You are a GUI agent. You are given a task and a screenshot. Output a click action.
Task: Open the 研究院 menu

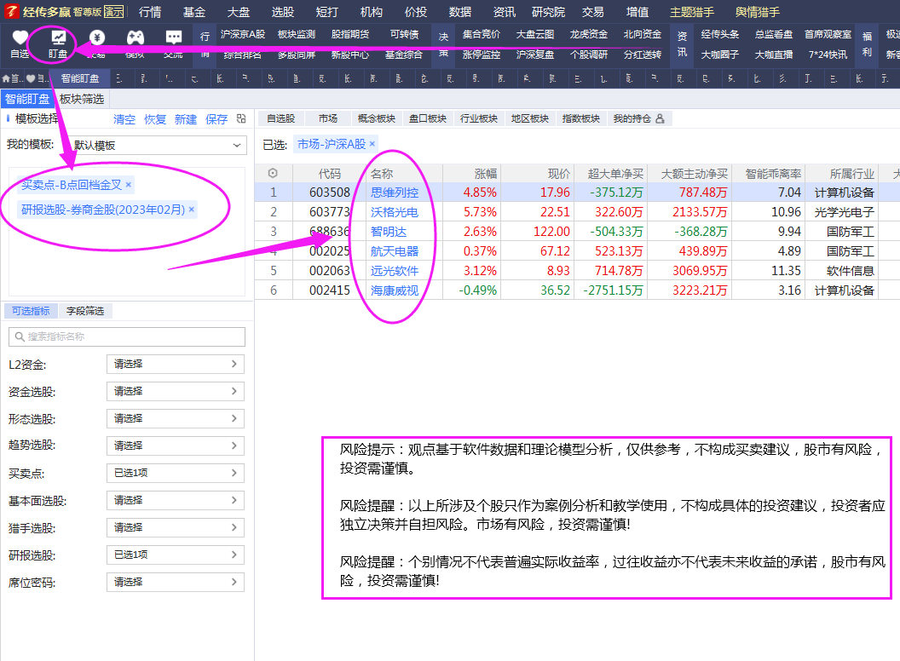(548, 12)
